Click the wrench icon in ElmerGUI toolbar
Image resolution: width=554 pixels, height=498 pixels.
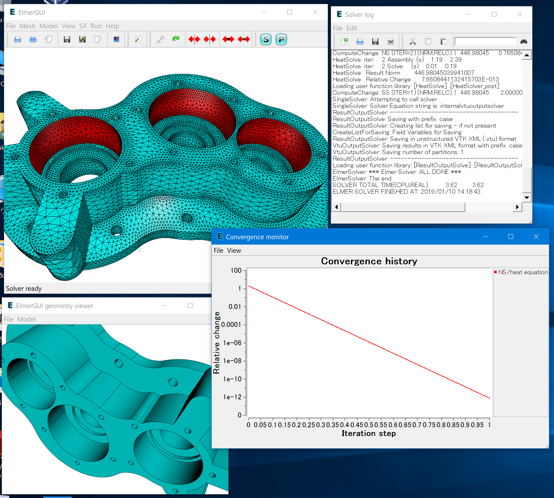(x=160, y=39)
